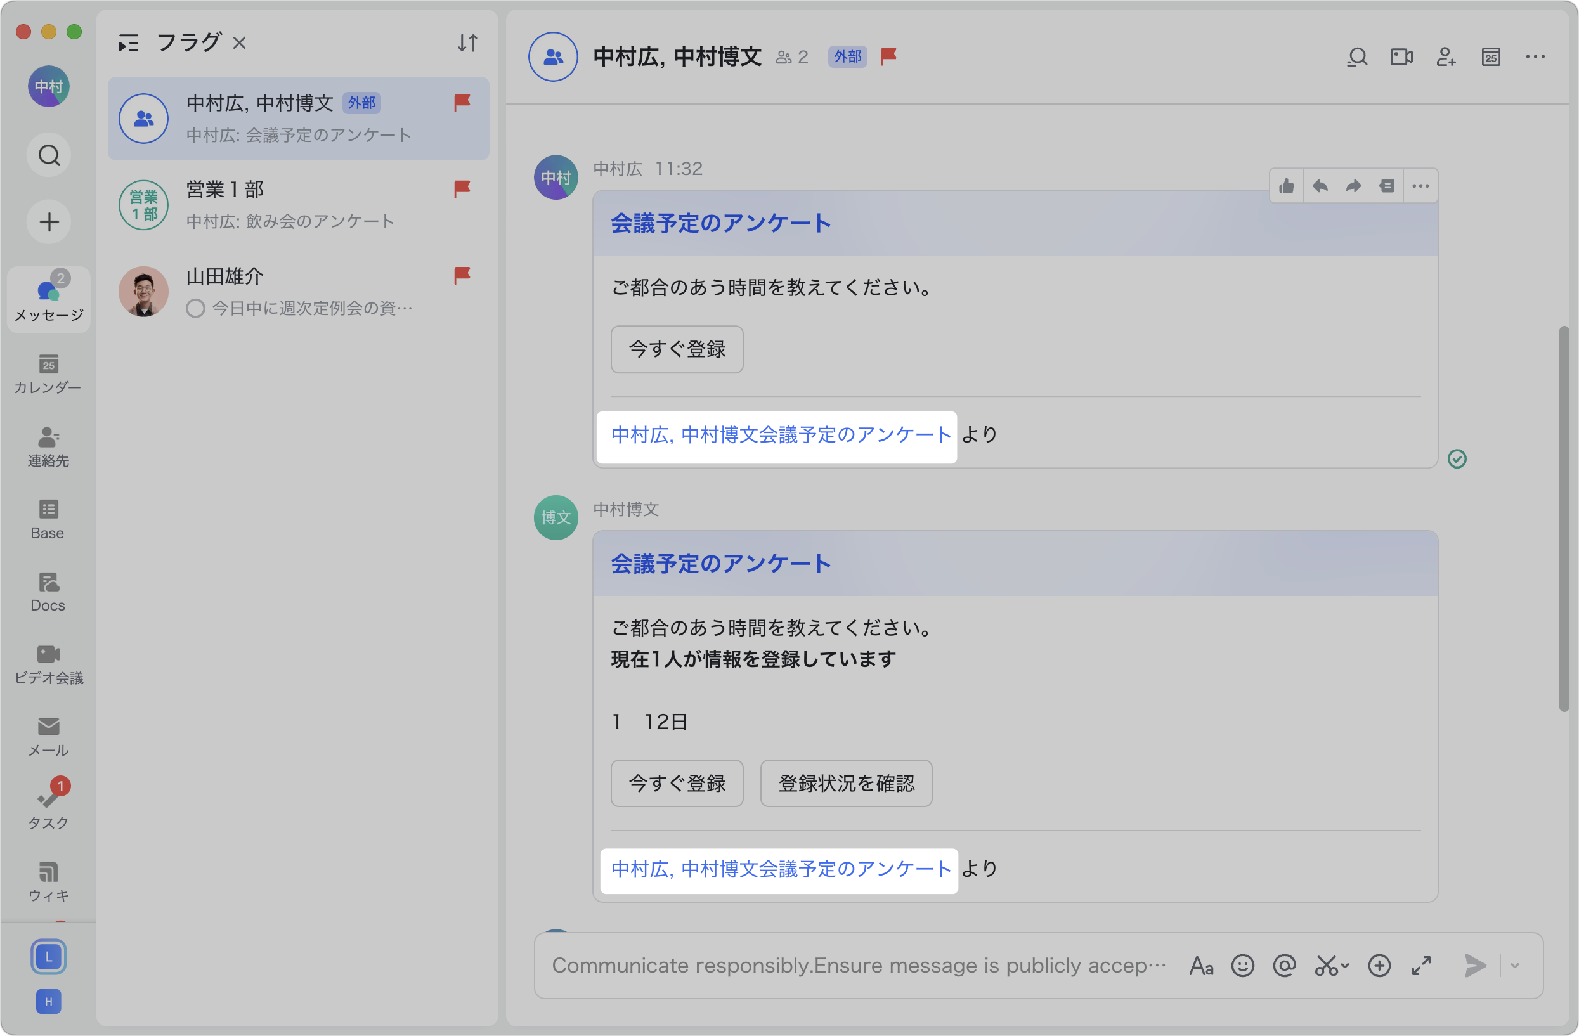Screen dimensions: 1579x1036
Task: Focus the message input field
Action: tap(859, 966)
